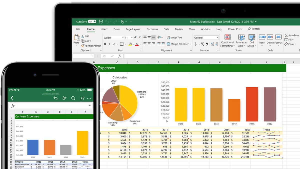The height and width of the screenshot is (169, 300).
Task: Apply Comma Style
Action: click(207, 44)
